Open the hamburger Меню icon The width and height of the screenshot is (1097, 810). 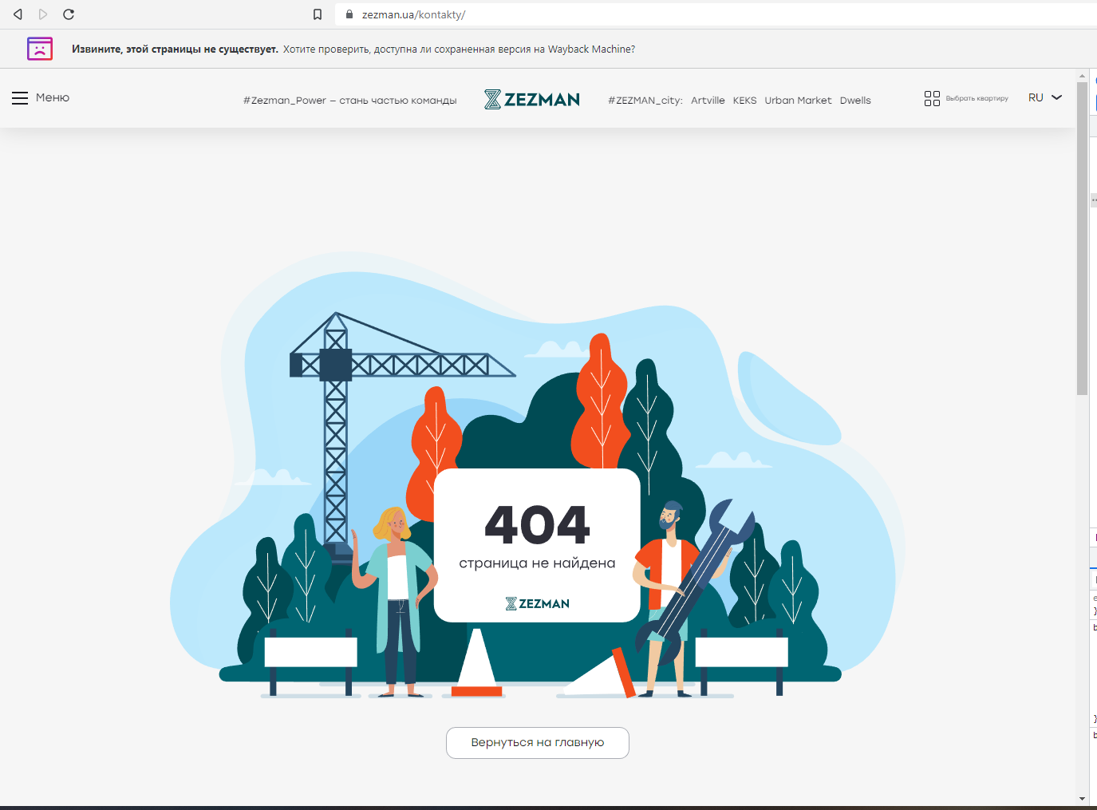(x=20, y=98)
